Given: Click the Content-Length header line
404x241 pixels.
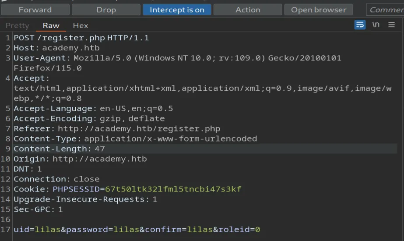Looking at the screenshot, I should (59, 149).
